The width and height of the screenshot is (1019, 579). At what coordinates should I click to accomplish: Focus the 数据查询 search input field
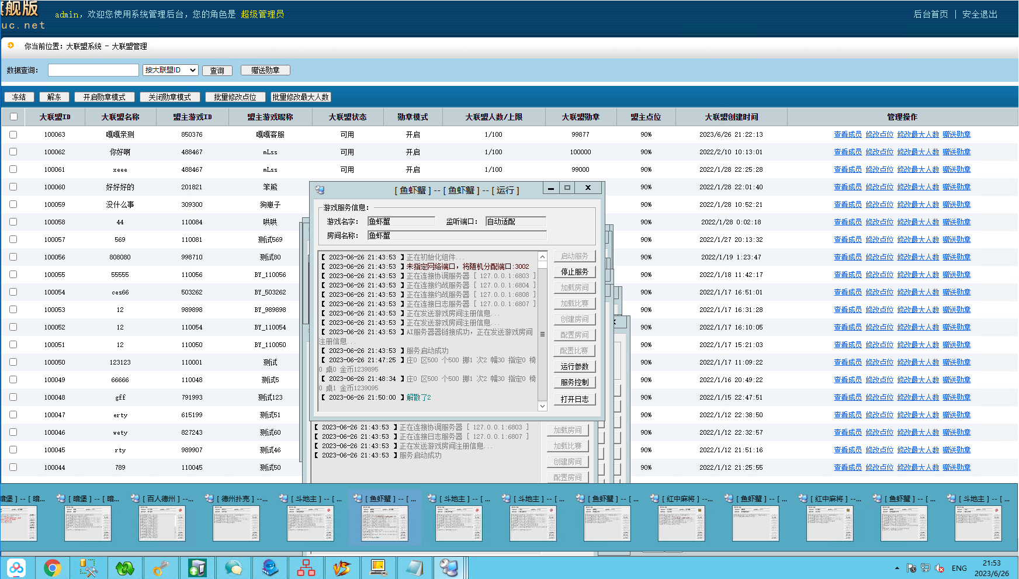point(93,70)
